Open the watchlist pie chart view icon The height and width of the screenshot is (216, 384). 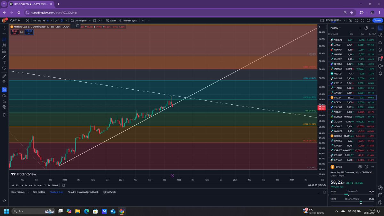pyautogui.click(x=366, y=28)
